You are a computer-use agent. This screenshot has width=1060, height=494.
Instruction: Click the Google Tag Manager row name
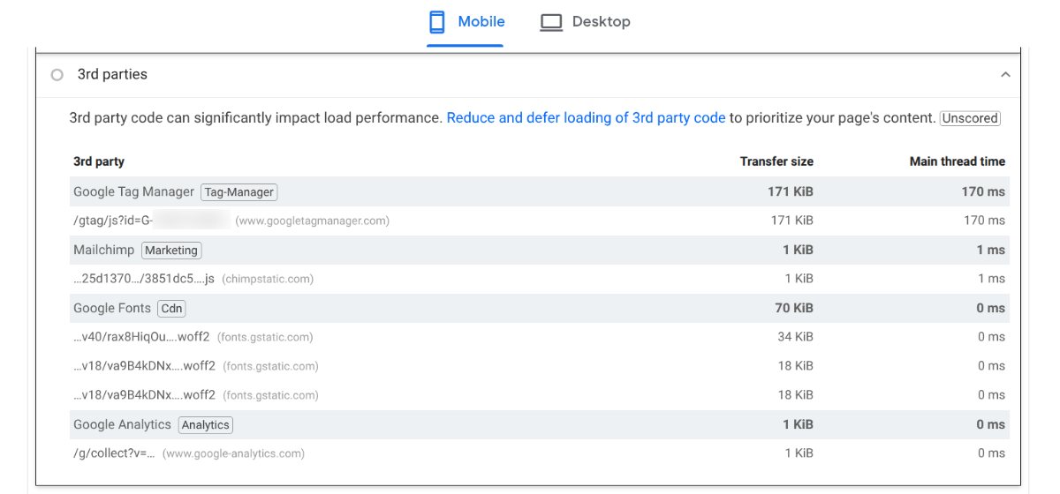click(133, 191)
